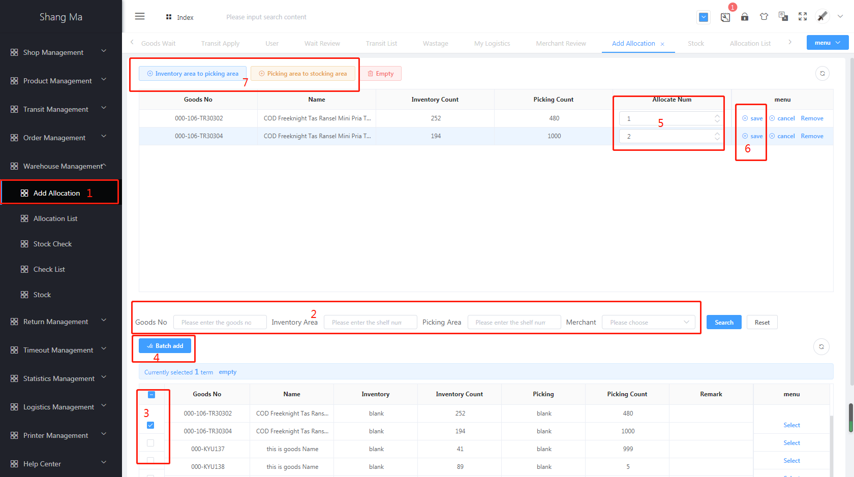Refresh the upper allocation table
This screenshot has width=854, height=477.
pyautogui.click(x=822, y=74)
